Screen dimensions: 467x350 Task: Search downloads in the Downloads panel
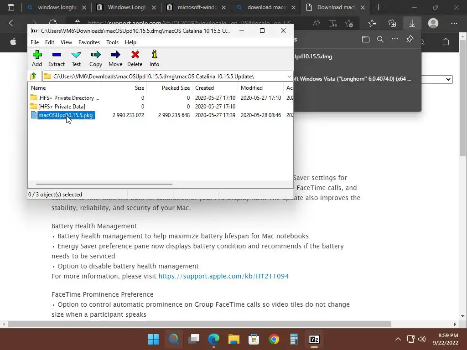(x=380, y=39)
